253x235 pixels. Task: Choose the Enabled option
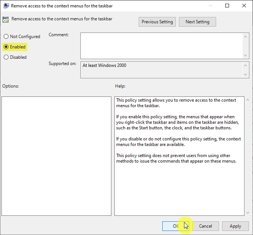(x=6, y=47)
